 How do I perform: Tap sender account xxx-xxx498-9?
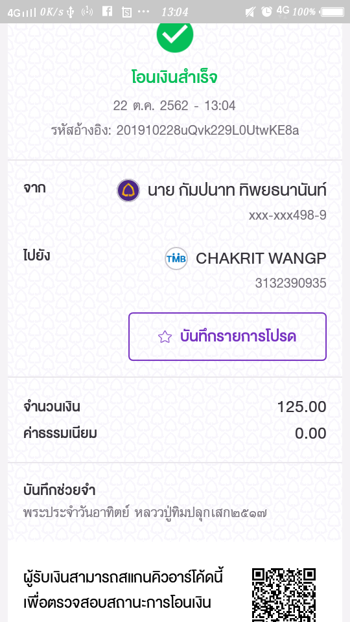pos(288,215)
